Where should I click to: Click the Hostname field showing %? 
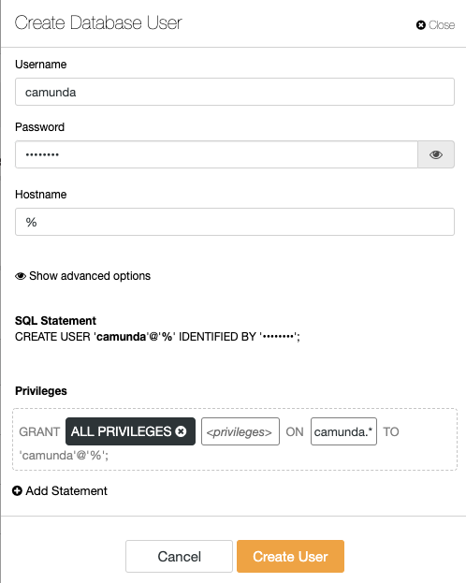coord(235,222)
